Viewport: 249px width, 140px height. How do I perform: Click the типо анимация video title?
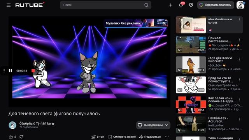click(221, 138)
